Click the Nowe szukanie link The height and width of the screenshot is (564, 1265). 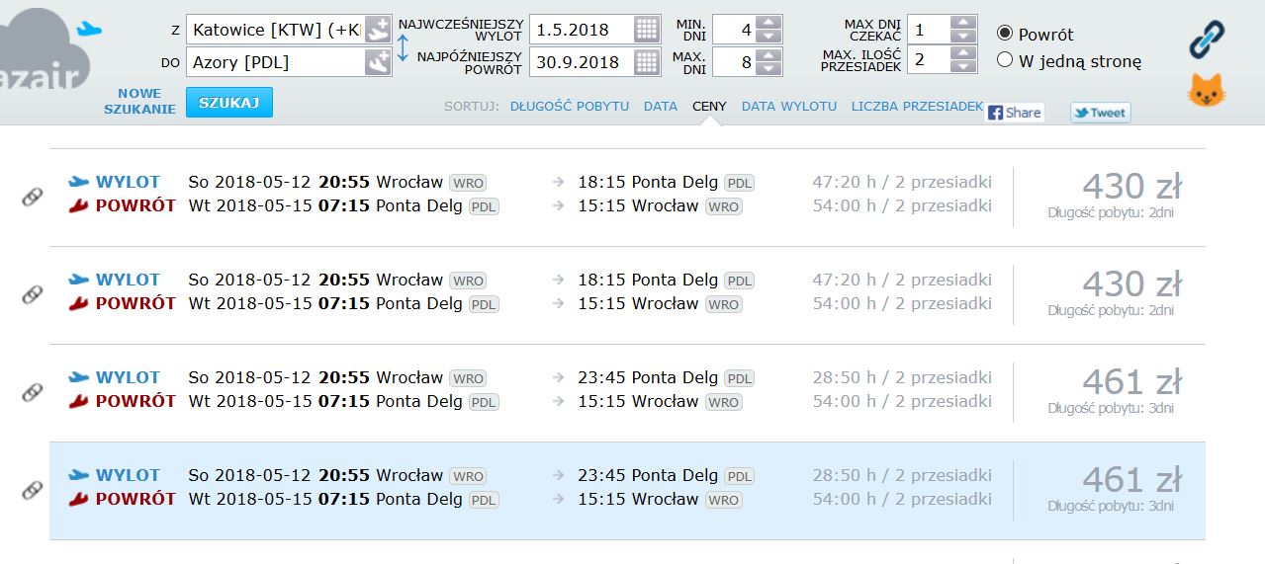(x=139, y=102)
